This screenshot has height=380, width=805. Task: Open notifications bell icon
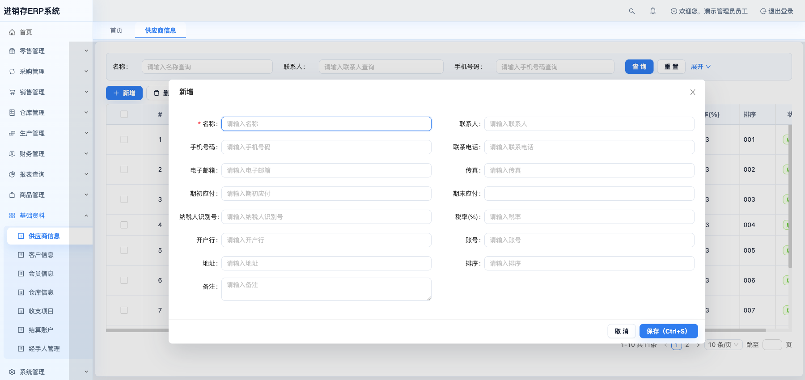653,11
